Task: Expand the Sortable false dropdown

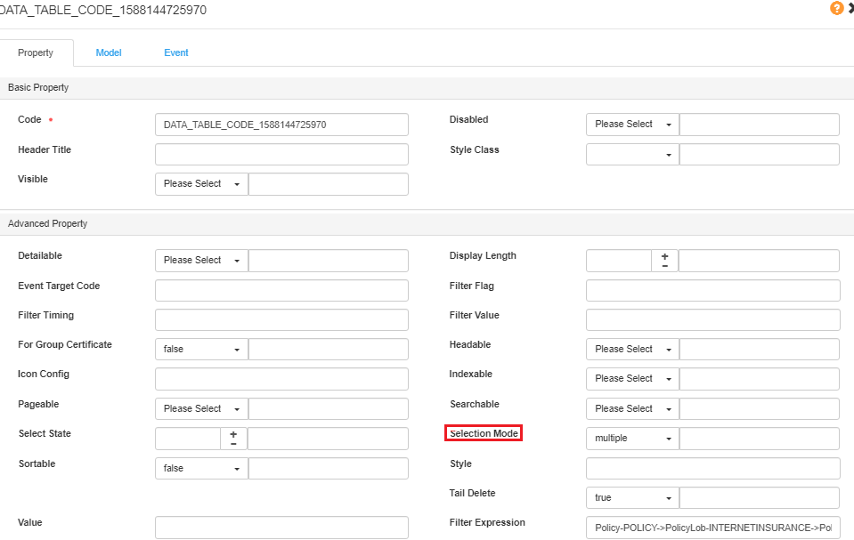Action: point(201,469)
